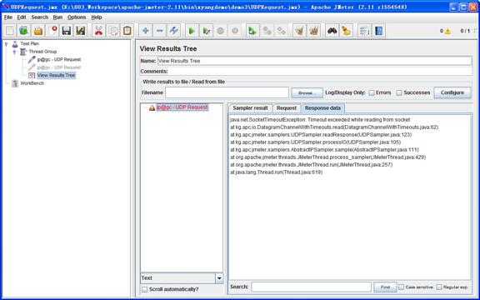Click the UDPSampler.readResponse stack trace line
480x300 pixels.
point(321,135)
